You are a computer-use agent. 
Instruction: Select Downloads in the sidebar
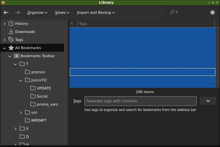click(x=25, y=32)
